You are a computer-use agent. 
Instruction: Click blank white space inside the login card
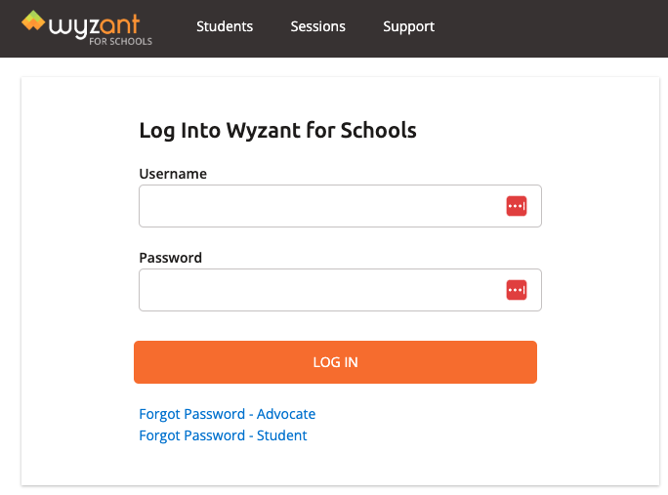(586, 430)
